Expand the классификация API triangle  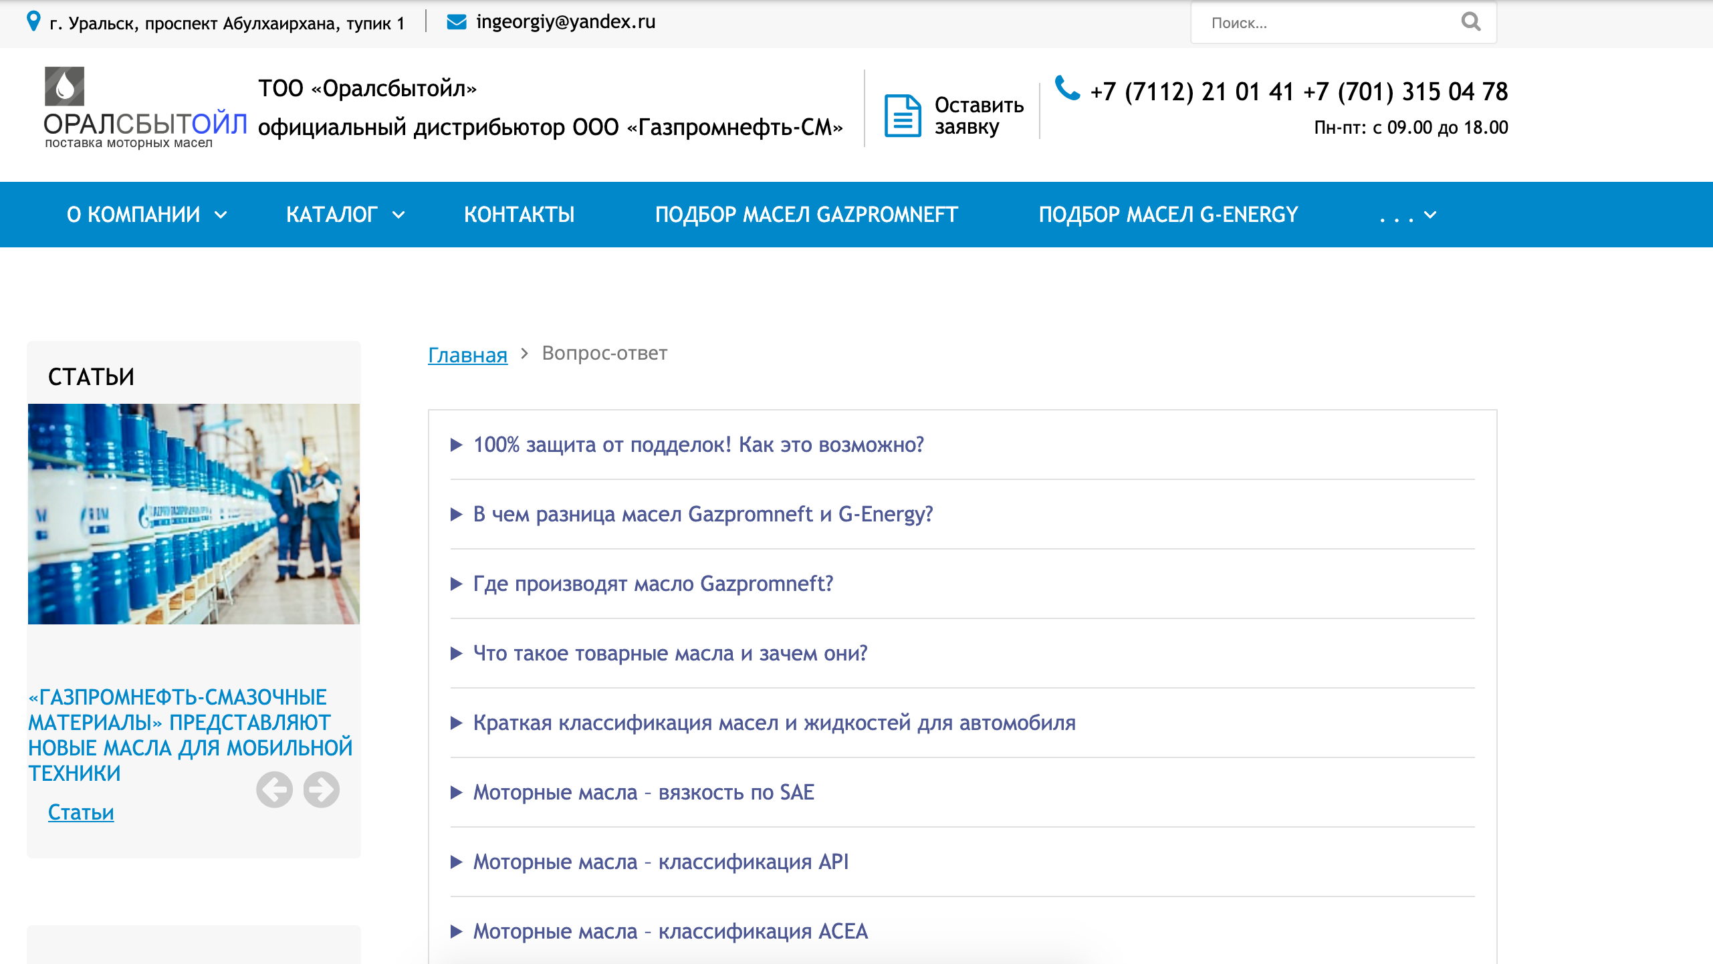point(457,862)
